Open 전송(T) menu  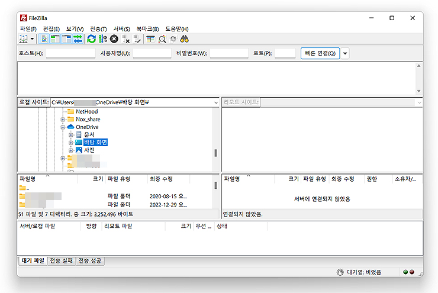tap(98, 29)
